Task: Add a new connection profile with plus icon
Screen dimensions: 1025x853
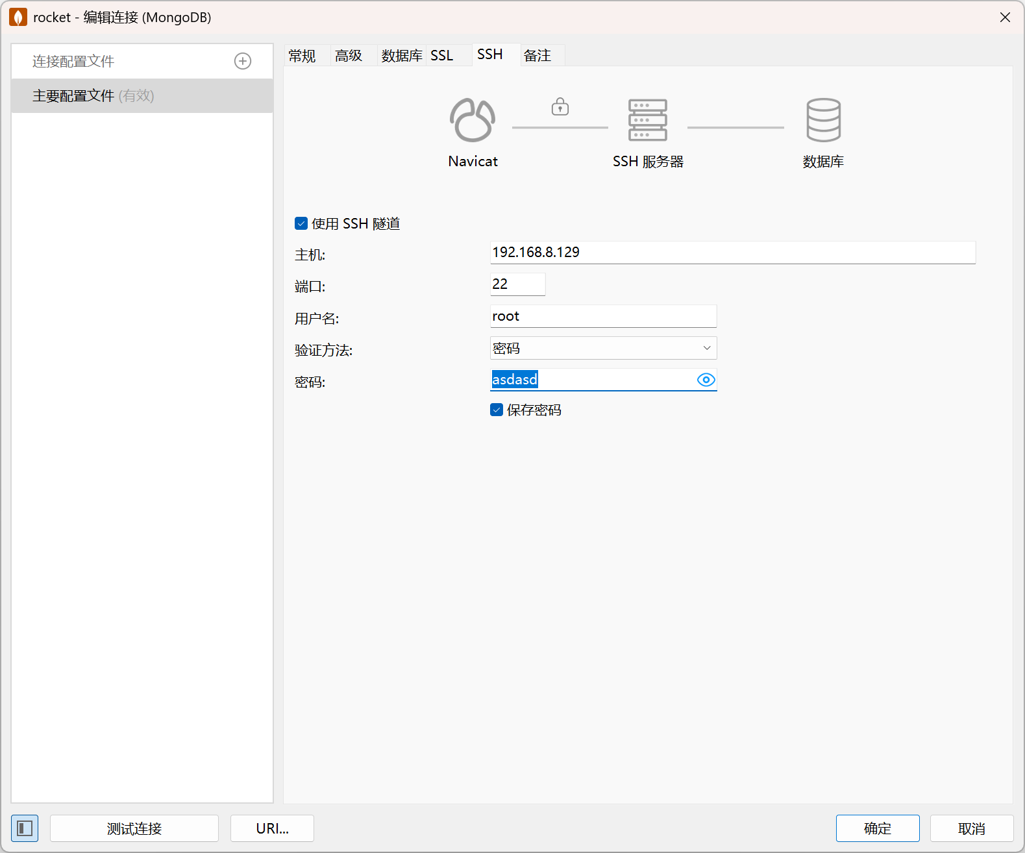Action: (x=243, y=61)
